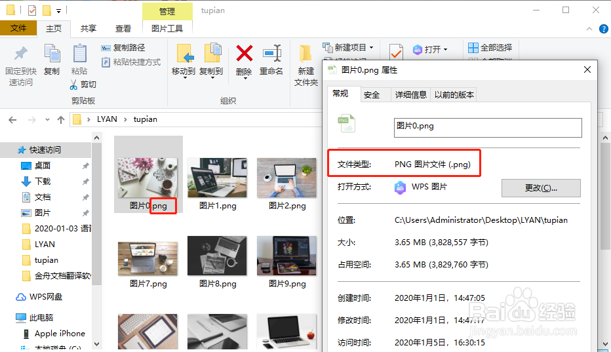The width and height of the screenshot is (611, 352).
Task: Click the Rename (重命名) icon
Action: (x=271, y=53)
